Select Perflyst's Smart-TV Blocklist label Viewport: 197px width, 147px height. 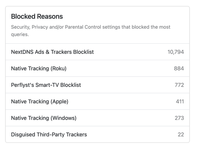pyautogui.click(x=46, y=85)
